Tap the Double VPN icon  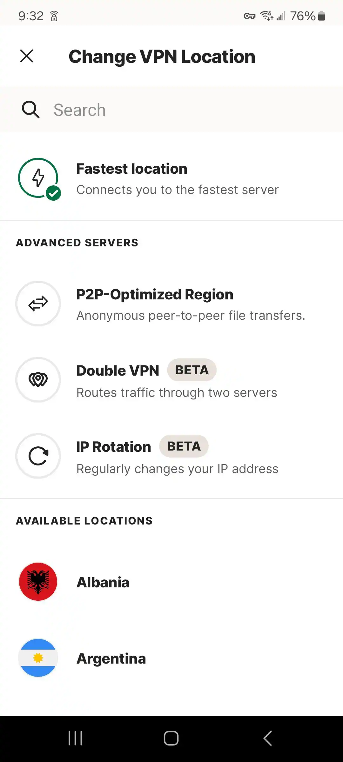38,380
